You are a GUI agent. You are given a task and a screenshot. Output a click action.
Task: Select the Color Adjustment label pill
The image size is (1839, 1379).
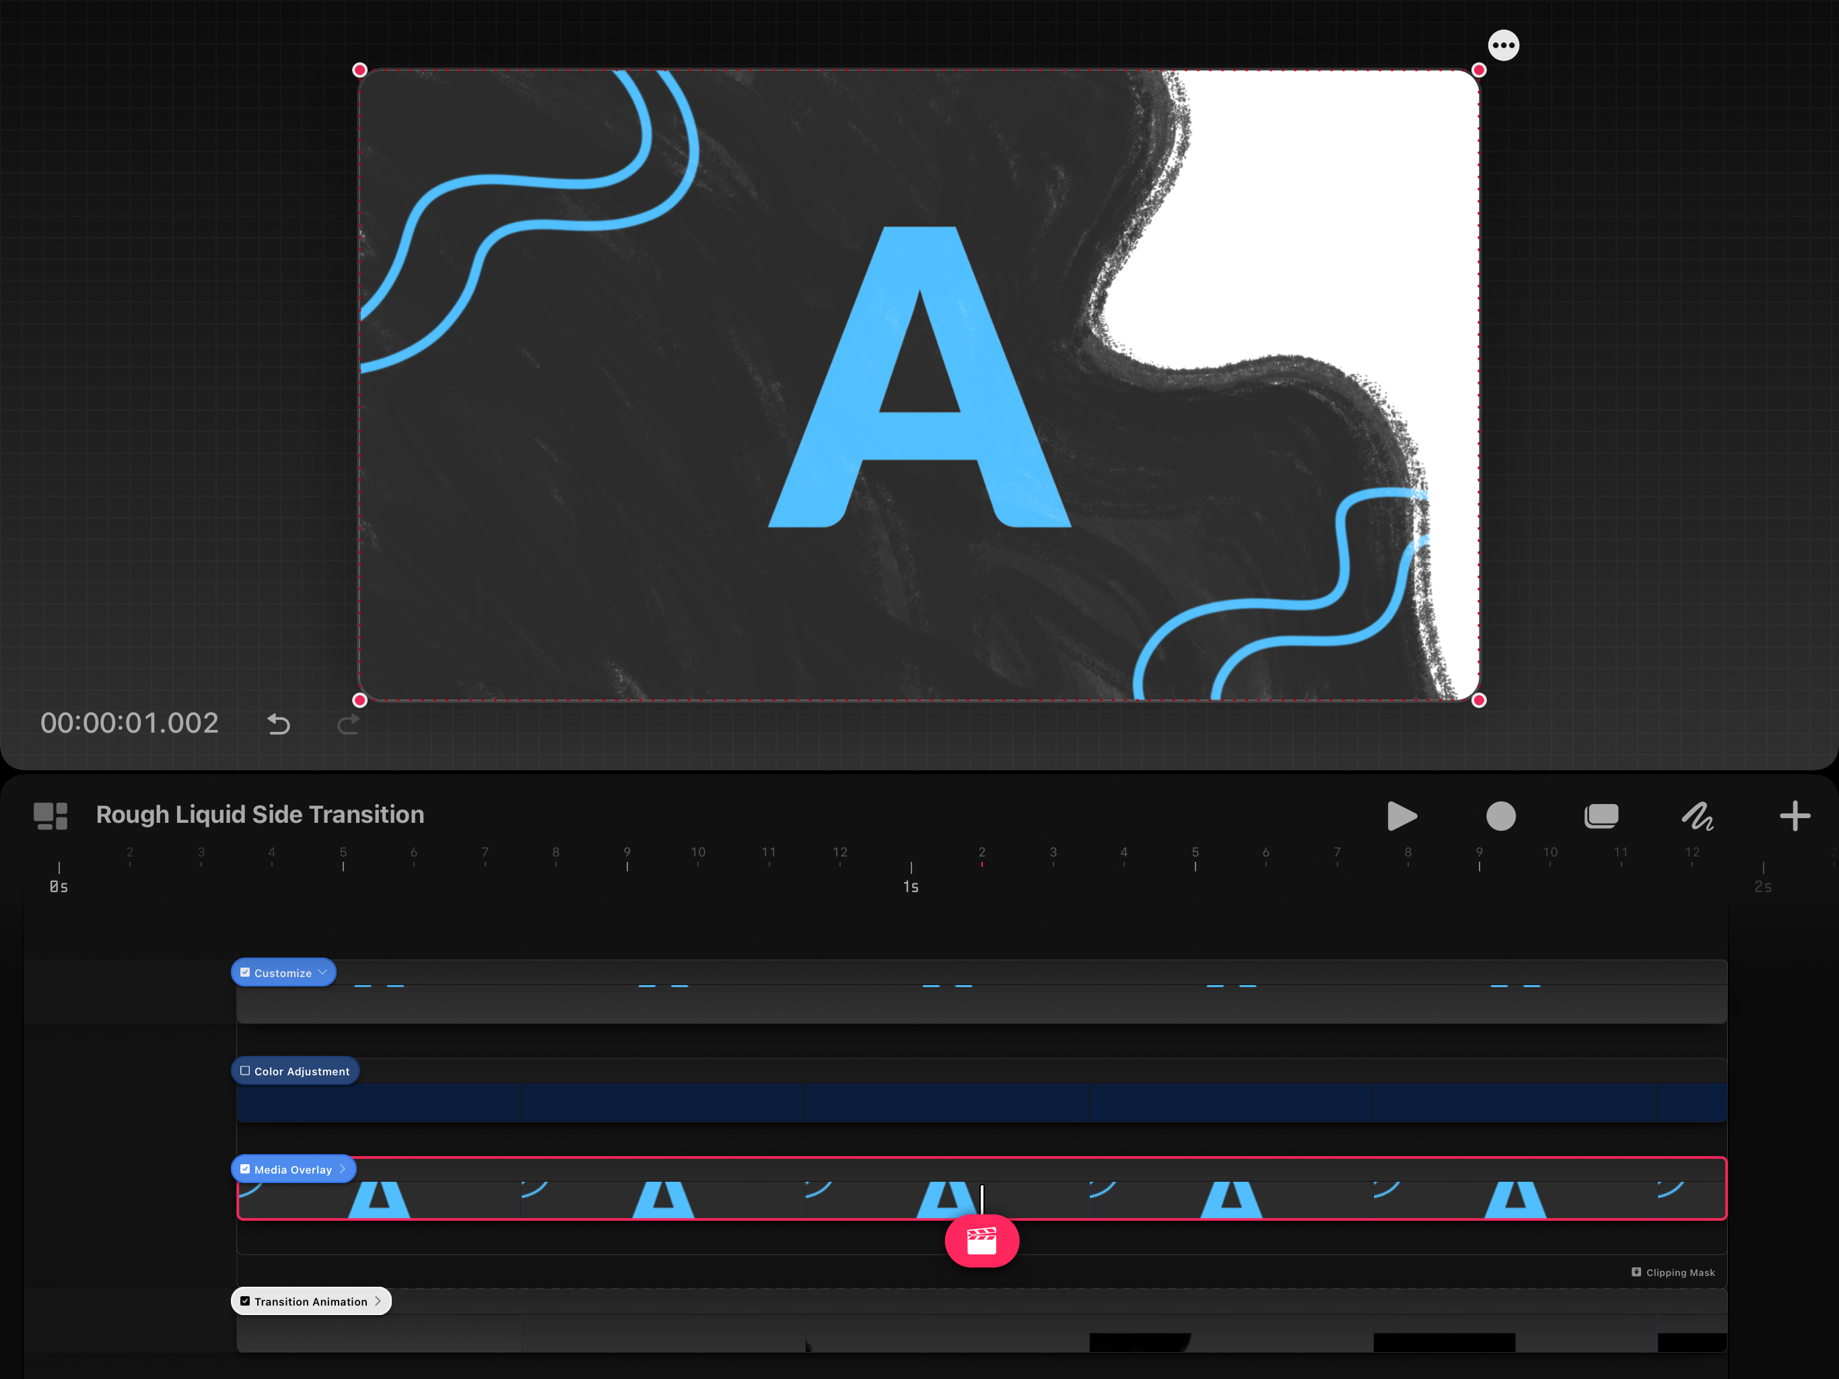tap(295, 1071)
